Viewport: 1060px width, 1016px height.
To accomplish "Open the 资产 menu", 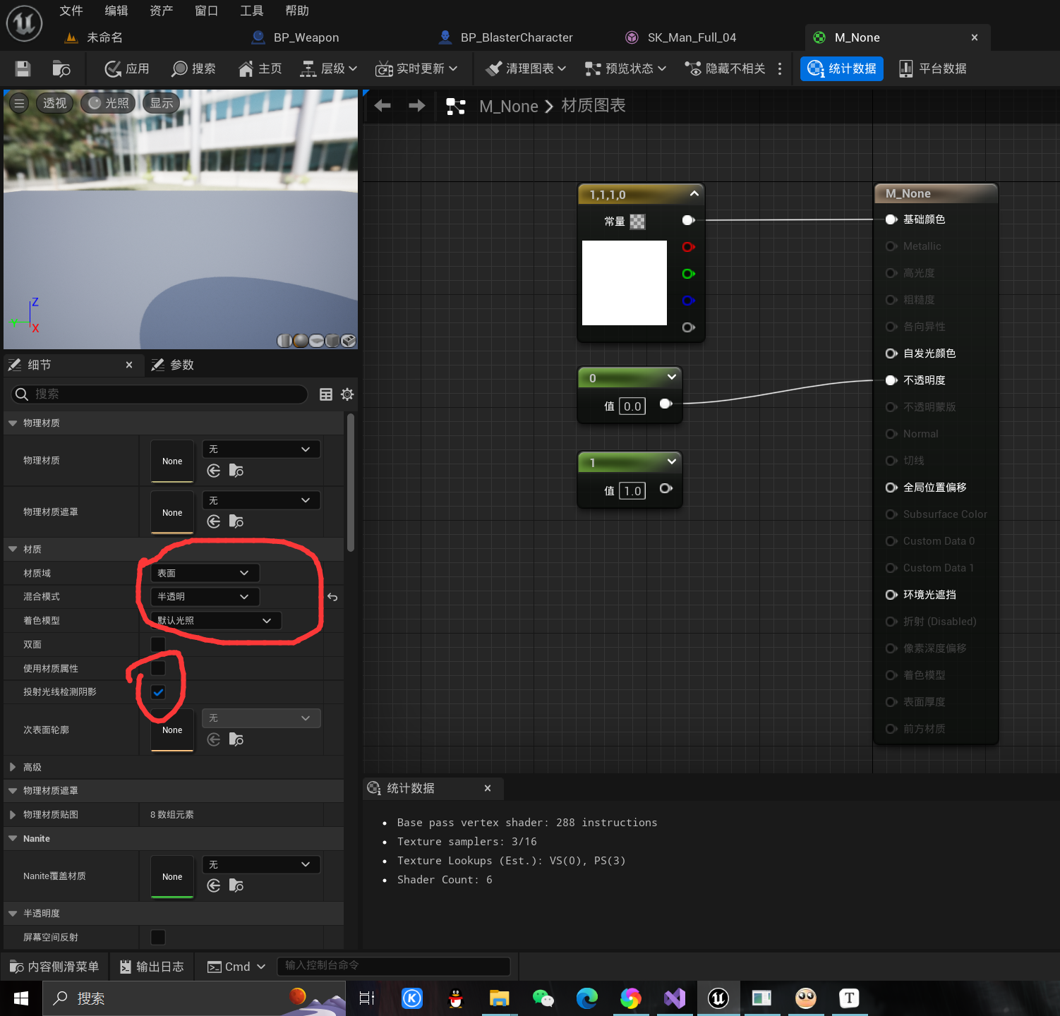I will (161, 11).
